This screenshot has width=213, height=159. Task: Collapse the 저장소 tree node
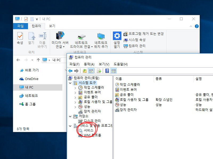pyautogui.click(x=70, y=116)
